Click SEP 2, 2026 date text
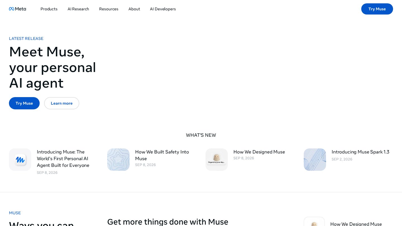Image resolution: width=402 pixels, height=226 pixels. click(x=342, y=159)
